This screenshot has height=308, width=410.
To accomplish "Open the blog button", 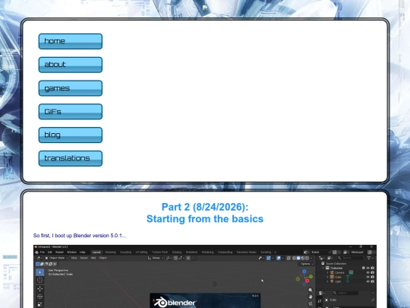I will tap(71, 135).
